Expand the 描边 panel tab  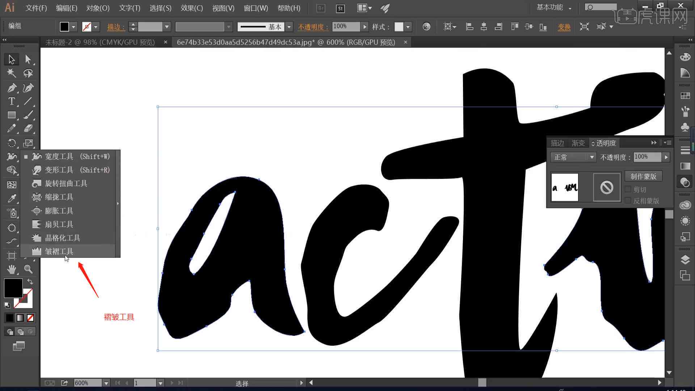point(557,143)
